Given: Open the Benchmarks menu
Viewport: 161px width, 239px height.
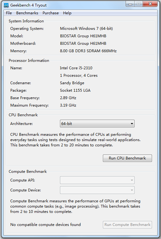Looking at the screenshot, I should click(x=27, y=13).
